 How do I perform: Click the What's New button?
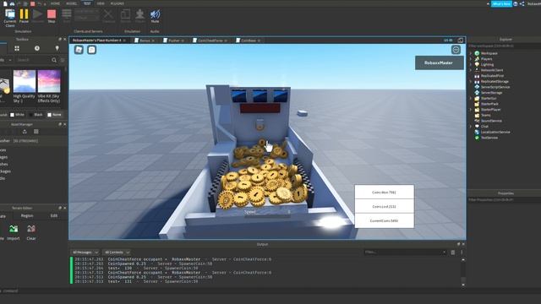(501, 3)
